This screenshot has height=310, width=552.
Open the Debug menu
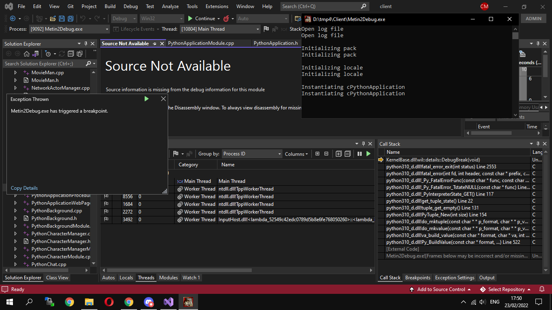[131, 6]
